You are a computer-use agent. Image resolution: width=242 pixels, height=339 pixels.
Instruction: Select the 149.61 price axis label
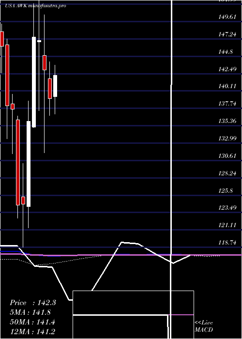227,17
